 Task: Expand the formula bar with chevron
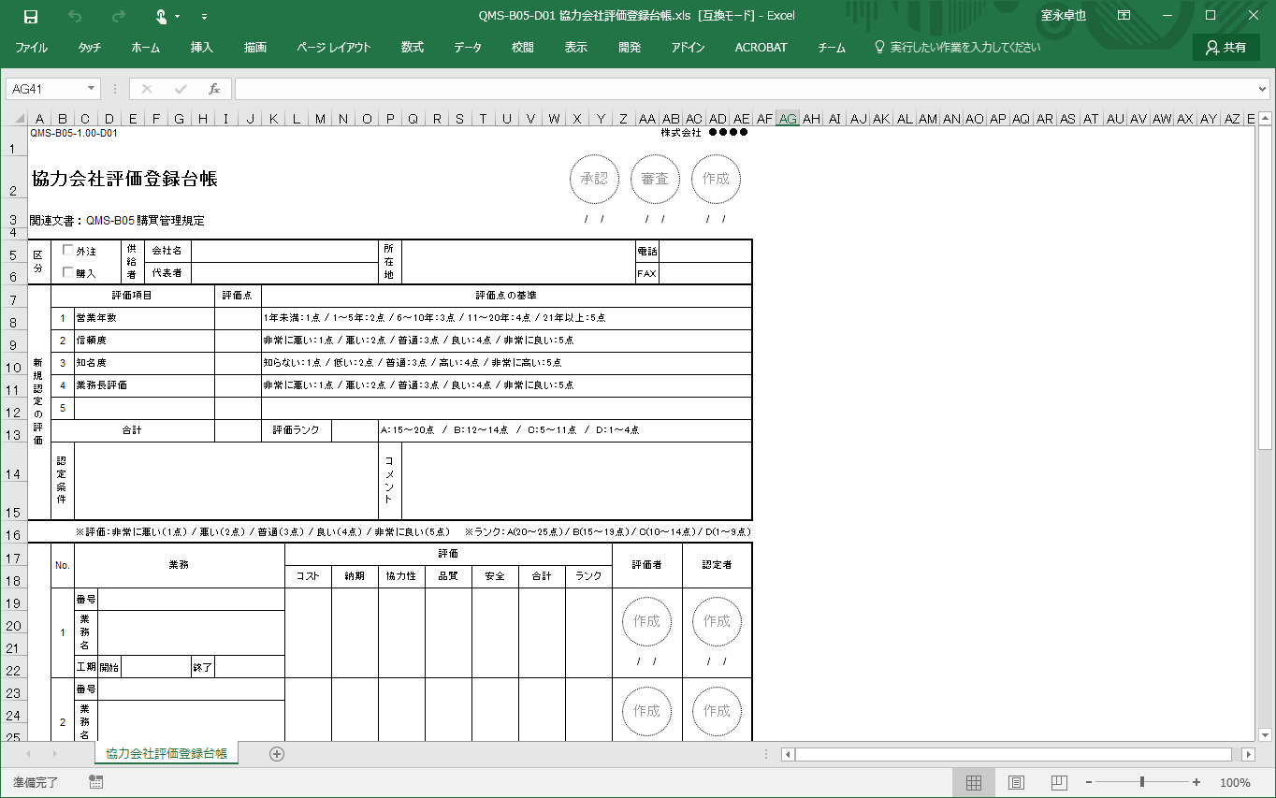pos(1263,89)
